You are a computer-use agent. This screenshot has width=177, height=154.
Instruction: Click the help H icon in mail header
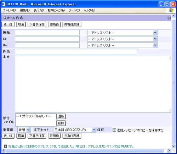[x=169, y=18]
